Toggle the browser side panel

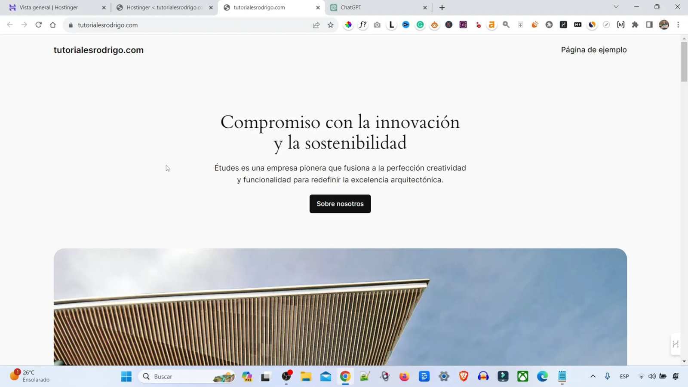tap(649, 25)
